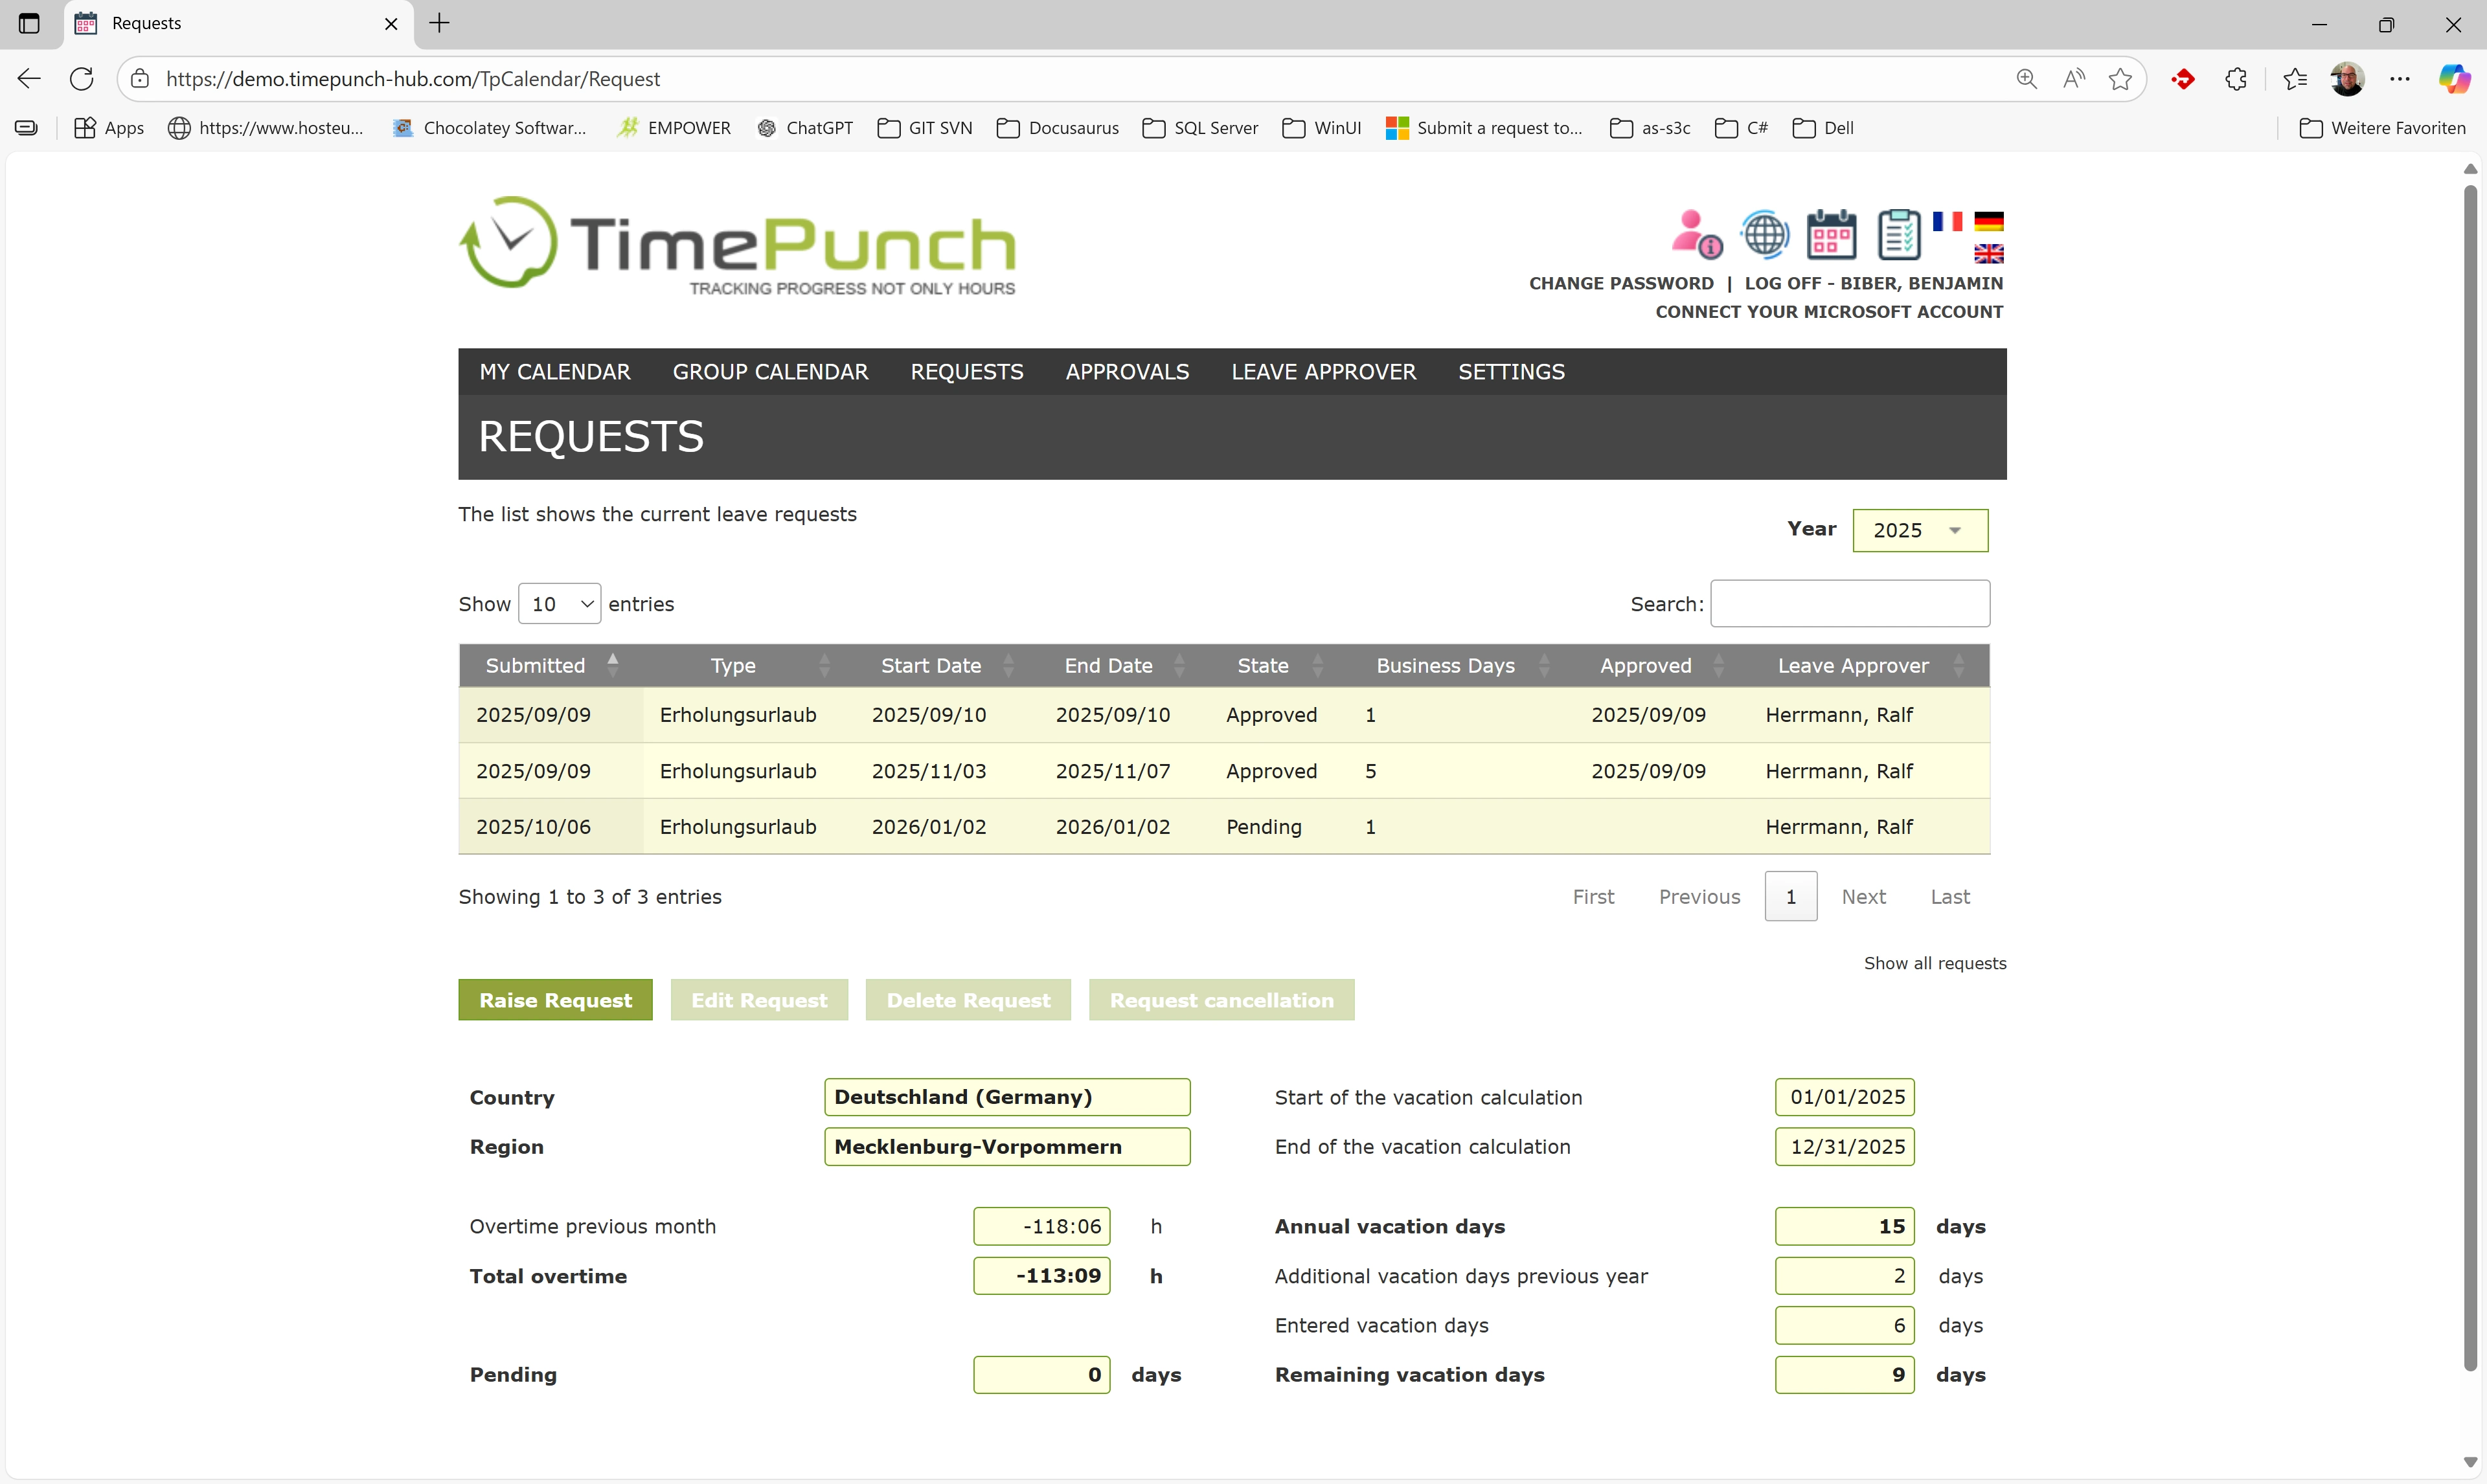
Task: Switch language with the French flag
Action: [x=1947, y=221]
